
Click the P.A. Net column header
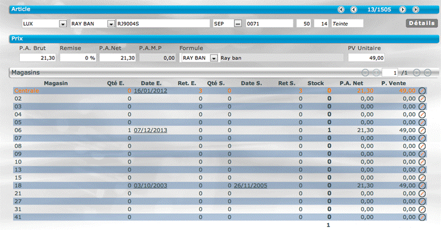[351, 83]
